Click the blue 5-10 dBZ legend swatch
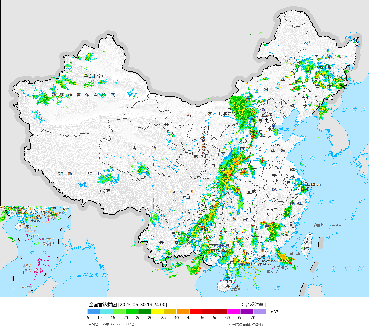Screen dimensions: 369x330 [x=94, y=311]
